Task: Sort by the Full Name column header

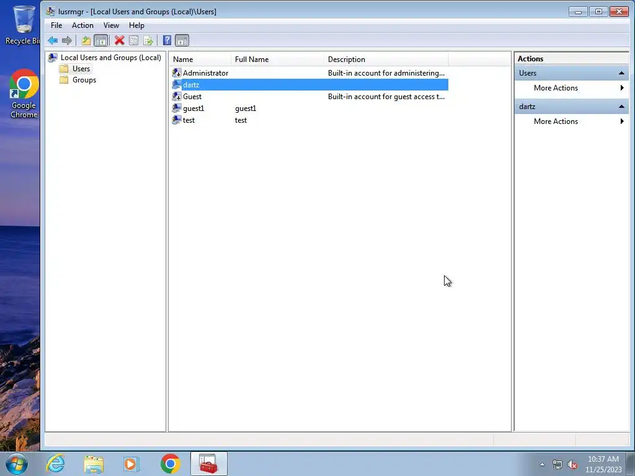Action: tap(277, 59)
